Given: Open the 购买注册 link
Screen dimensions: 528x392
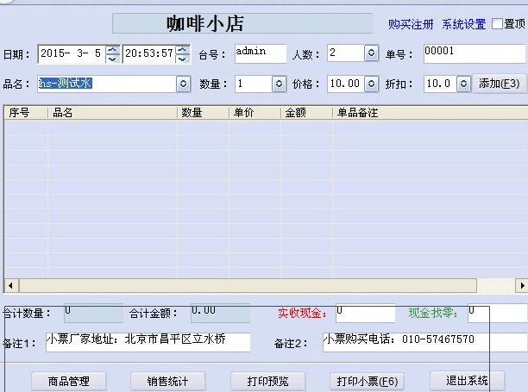Looking at the screenshot, I should tap(411, 24).
